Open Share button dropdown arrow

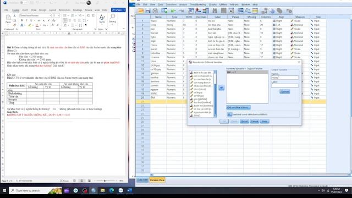click(x=124, y=10)
